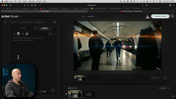Go back in Safari
Viewport: 176px width, 99px height.
point(17,5)
